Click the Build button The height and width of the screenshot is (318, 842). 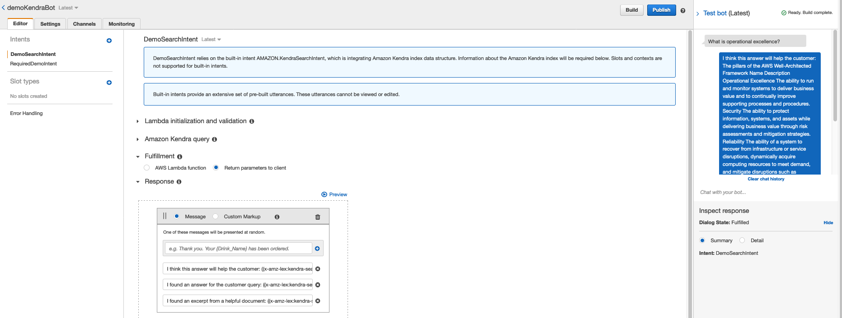[x=632, y=10]
